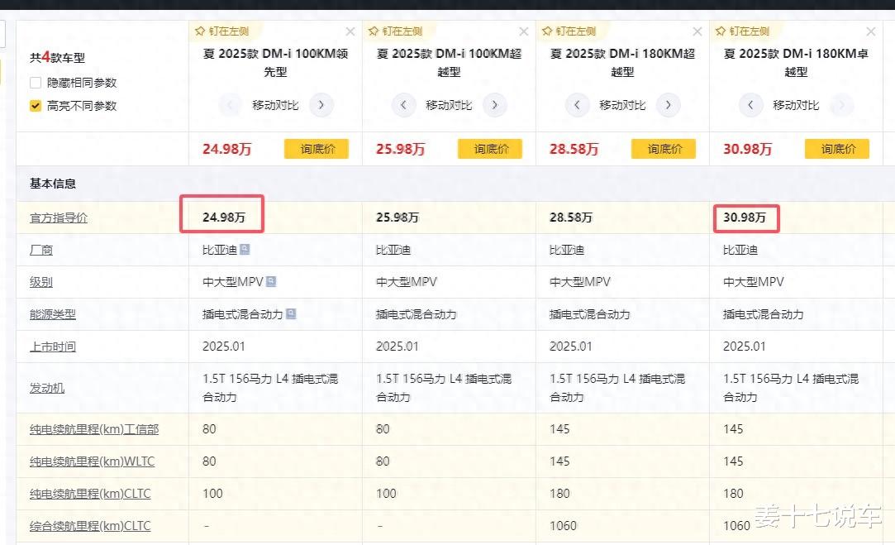Open 综合续航里程(km)CLTC link
This screenshot has height=545, width=895.
click(x=90, y=526)
